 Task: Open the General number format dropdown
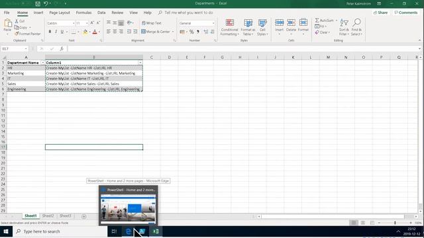coord(213,23)
